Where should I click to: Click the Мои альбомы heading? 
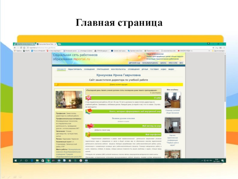(x=173, y=90)
